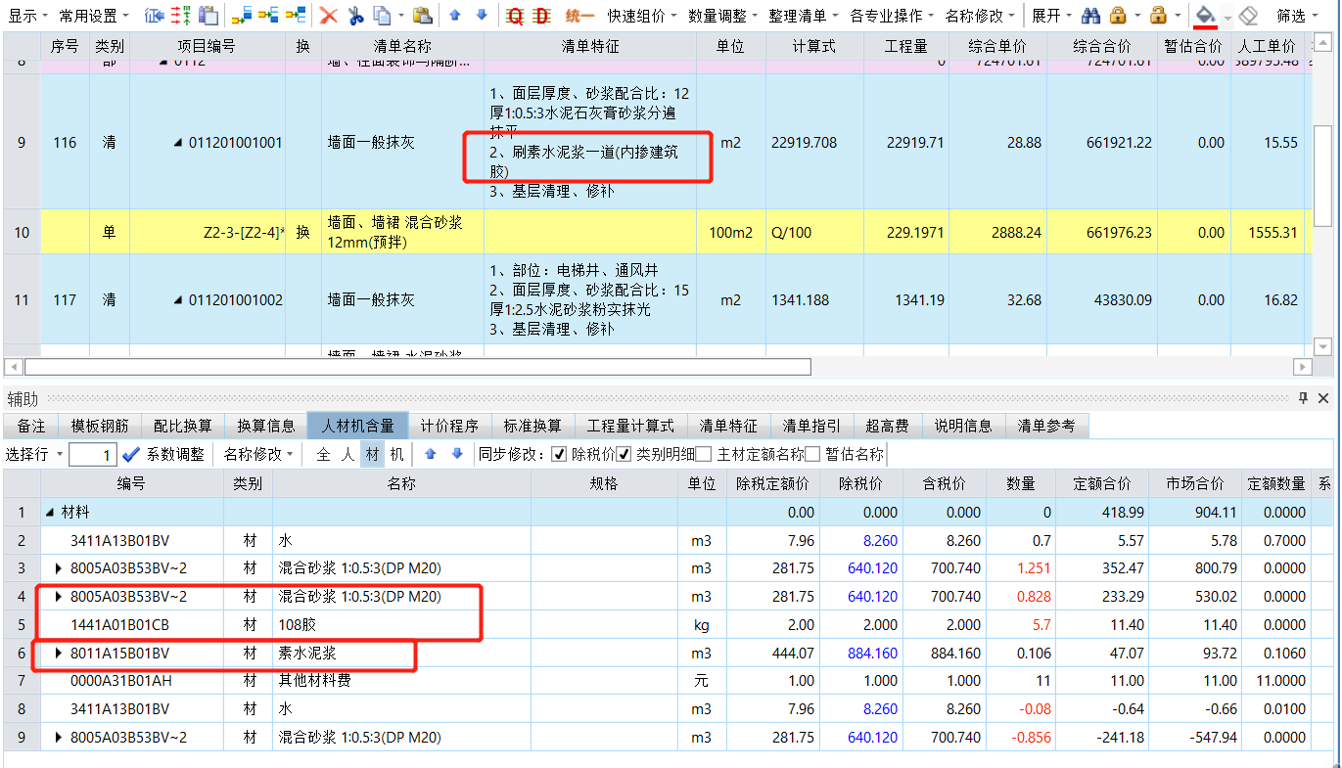Select the 人 labor filter toggle

(348, 455)
